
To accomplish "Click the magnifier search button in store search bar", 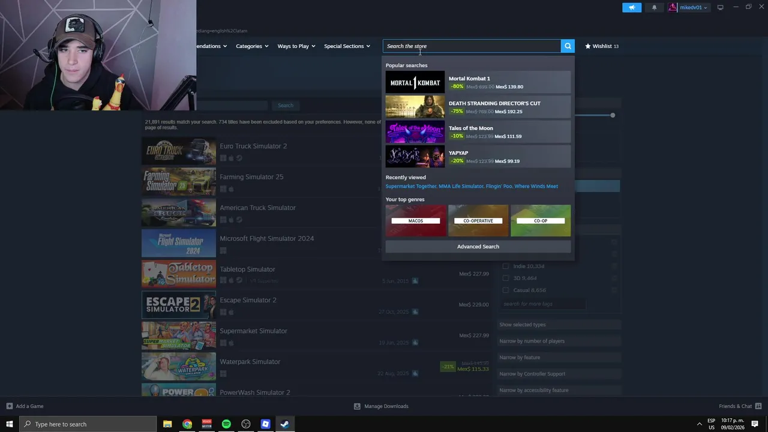I will [568, 46].
